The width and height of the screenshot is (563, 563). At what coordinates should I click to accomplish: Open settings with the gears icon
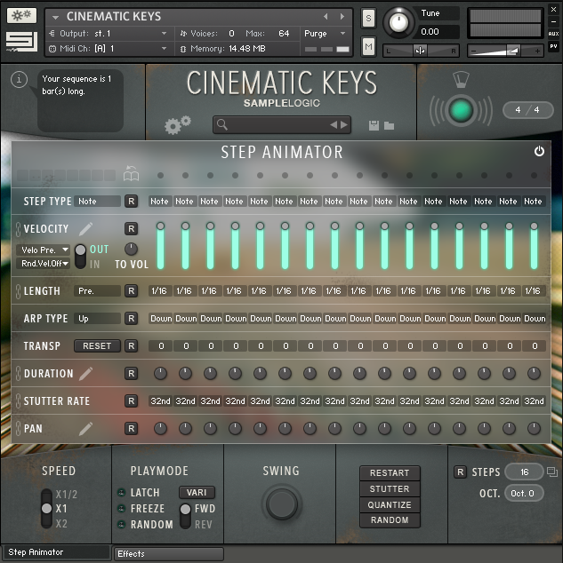tap(177, 125)
